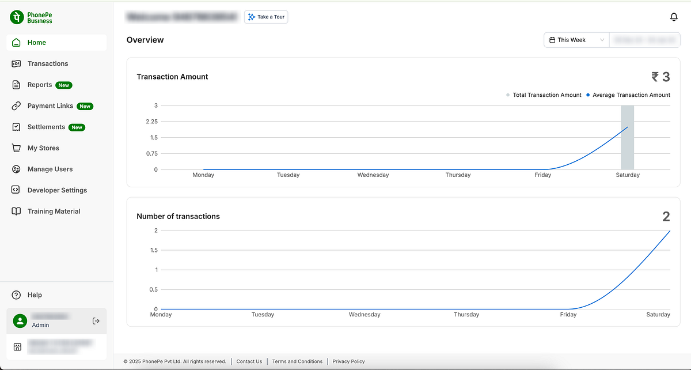Screen dimensions: 691x370
Task: Click the Payment Links chain icon
Action: 16,106
